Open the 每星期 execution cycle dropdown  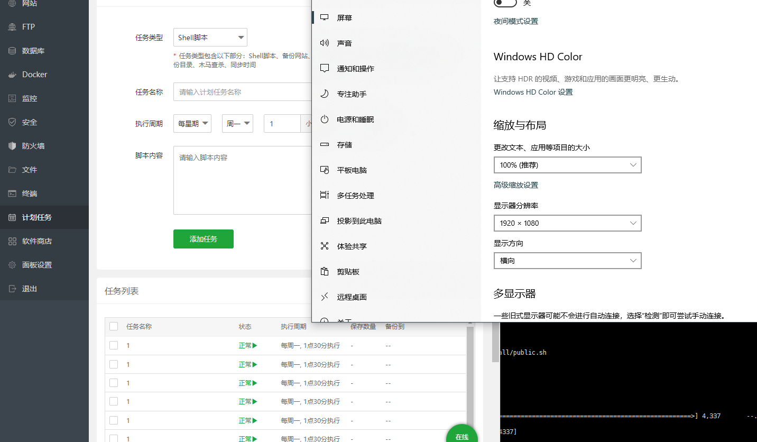point(192,123)
